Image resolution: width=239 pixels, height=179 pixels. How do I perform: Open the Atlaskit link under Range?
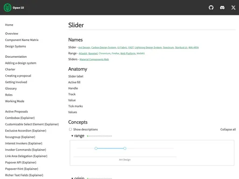pos(83,54)
